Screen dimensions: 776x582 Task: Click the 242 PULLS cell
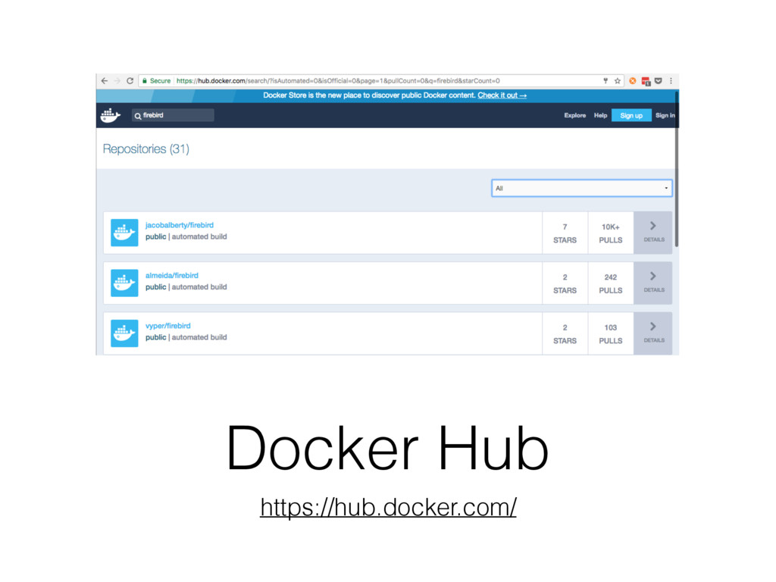click(611, 283)
